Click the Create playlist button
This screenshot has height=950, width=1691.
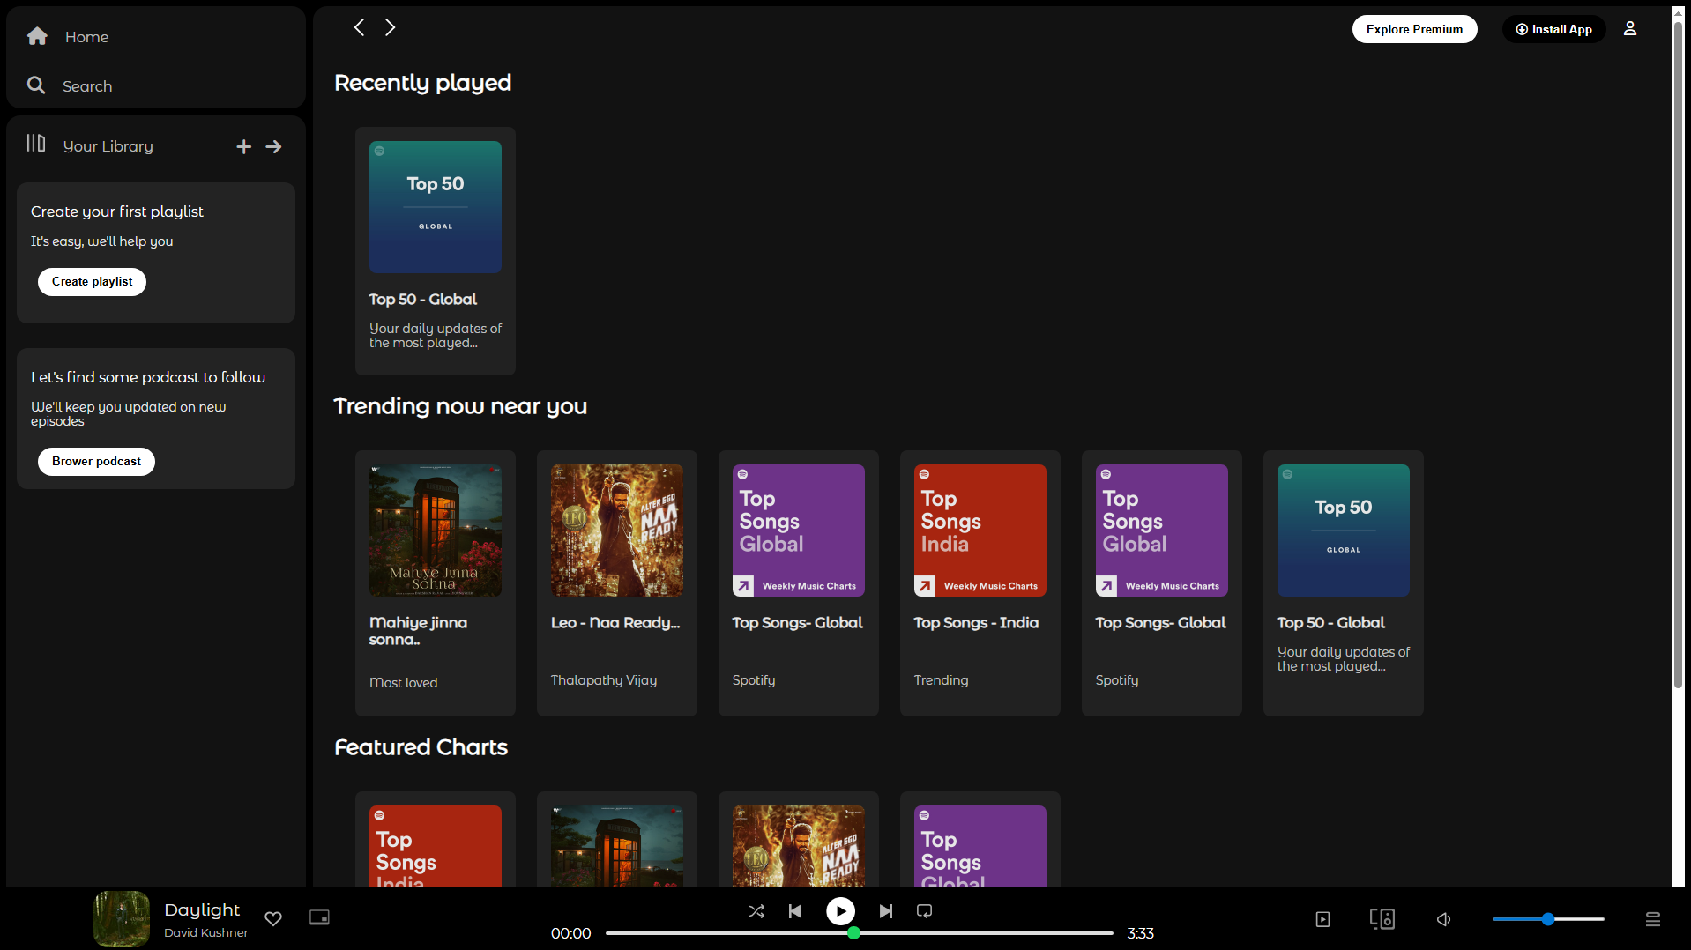click(x=92, y=281)
